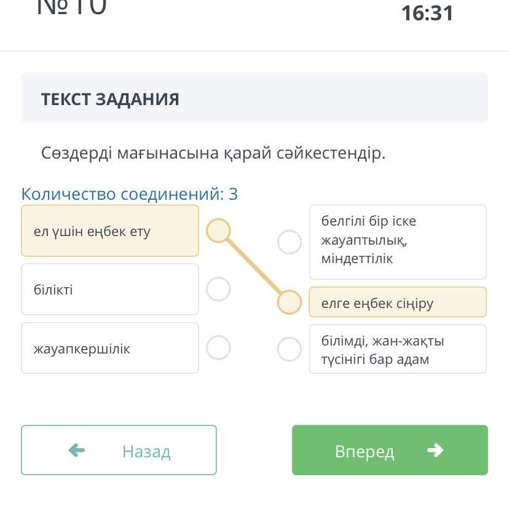Click the 16:31 countdown timer
Viewport: 509px width, 509px height.
(x=427, y=14)
